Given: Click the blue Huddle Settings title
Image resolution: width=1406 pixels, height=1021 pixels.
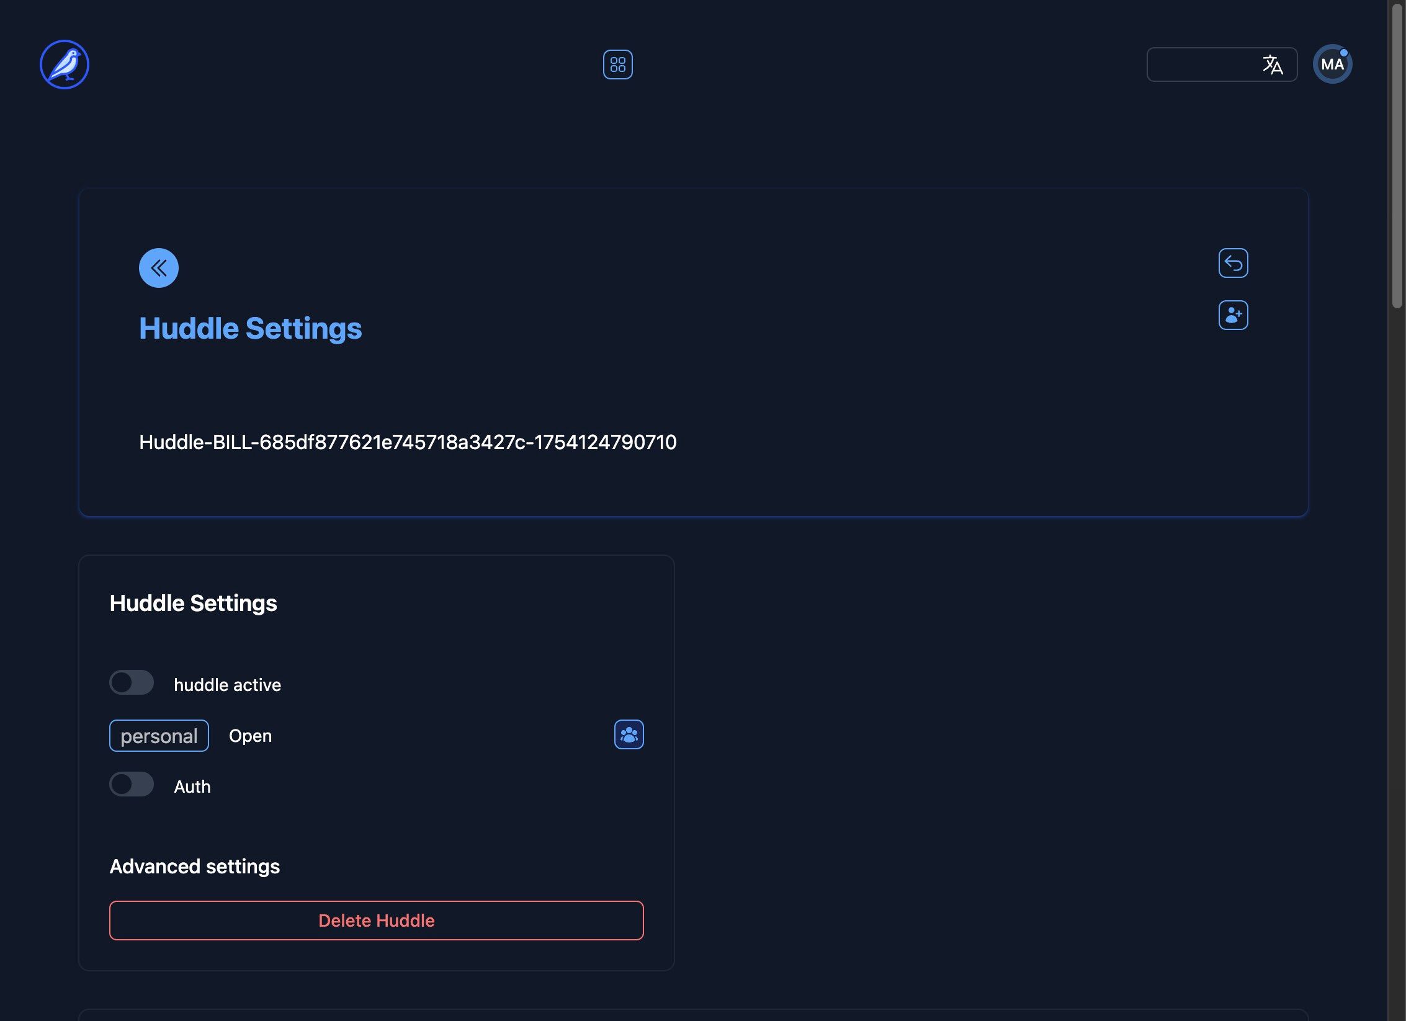Looking at the screenshot, I should (250, 328).
